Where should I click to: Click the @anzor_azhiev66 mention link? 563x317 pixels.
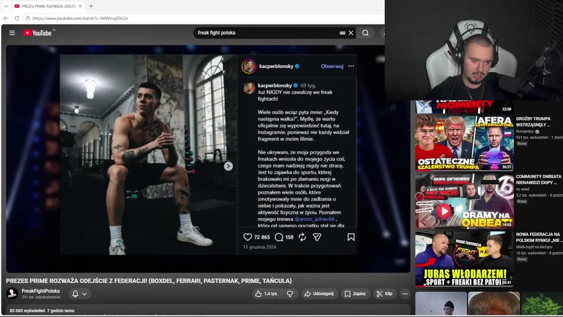315,219
